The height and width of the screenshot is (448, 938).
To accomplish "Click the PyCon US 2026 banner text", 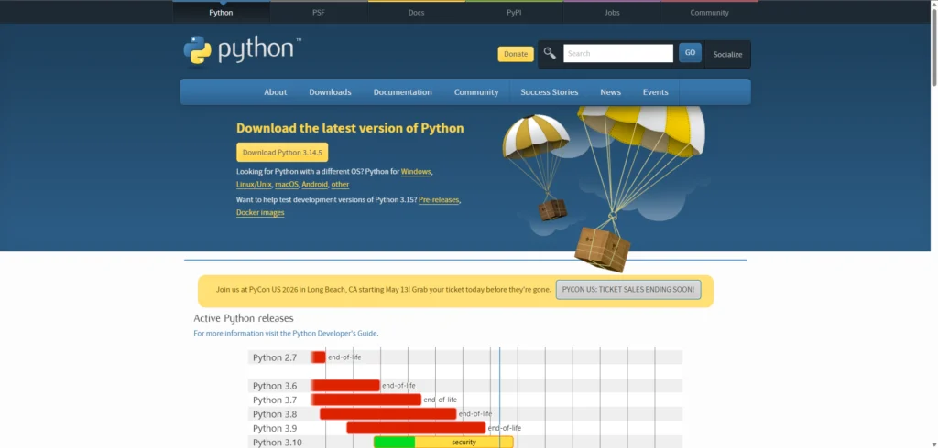I will pos(384,290).
